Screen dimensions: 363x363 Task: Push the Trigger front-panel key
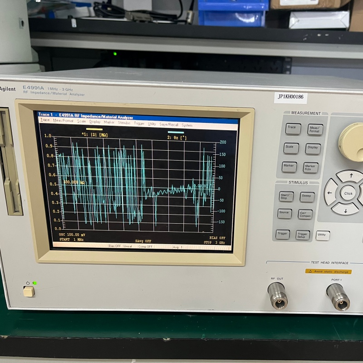click(282, 235)
